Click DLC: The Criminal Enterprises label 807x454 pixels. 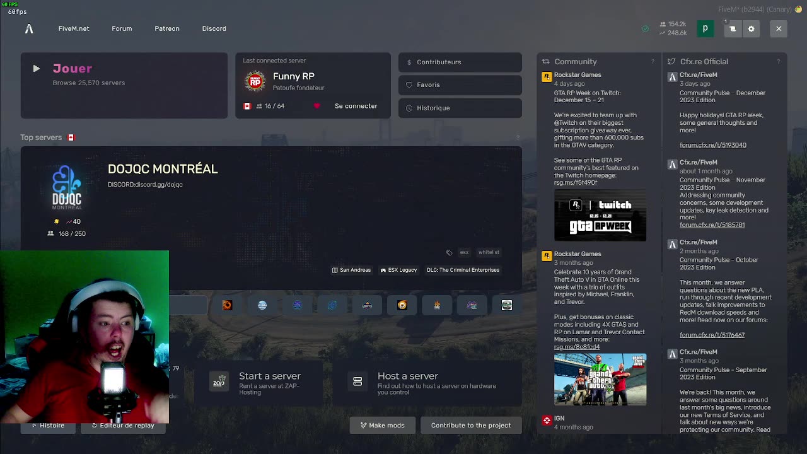tap(463, 270)
